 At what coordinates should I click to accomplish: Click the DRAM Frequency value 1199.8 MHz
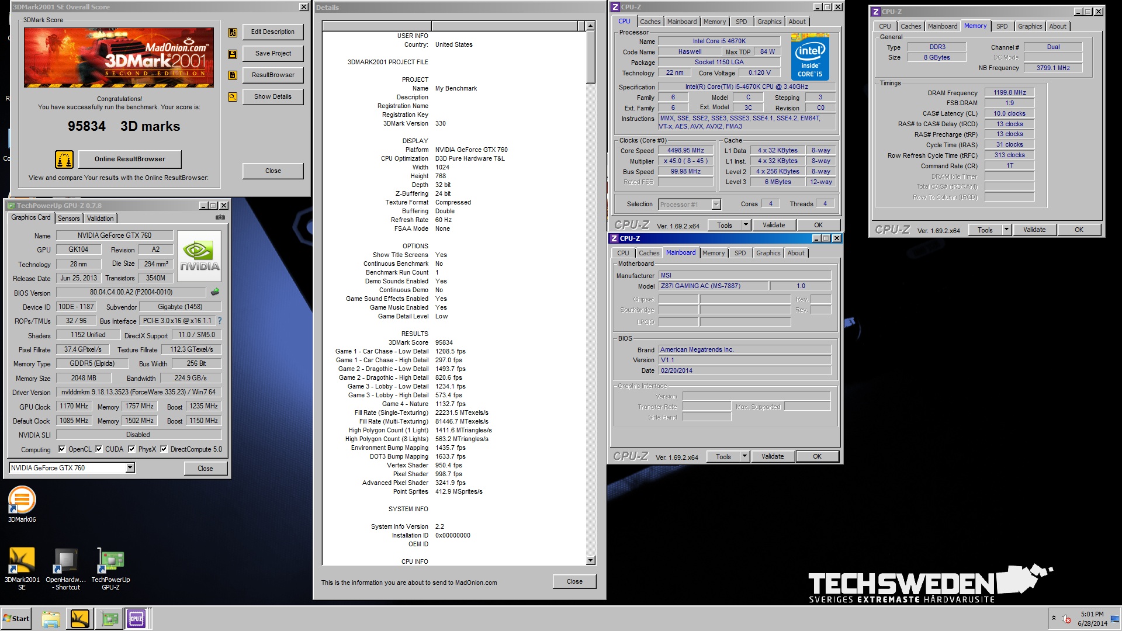click(x=1009, y=92)
